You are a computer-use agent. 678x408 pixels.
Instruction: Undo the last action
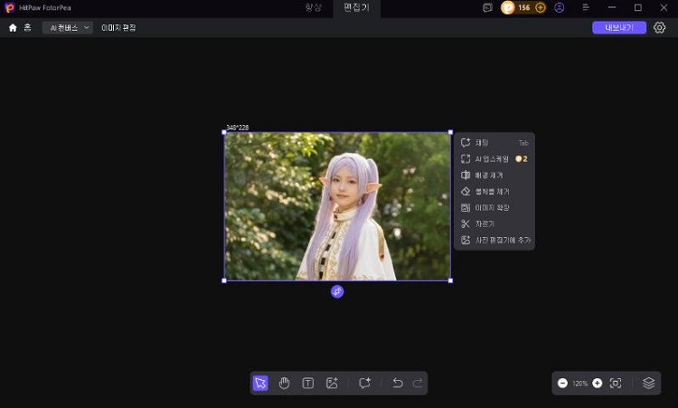[x=398, y=383]
